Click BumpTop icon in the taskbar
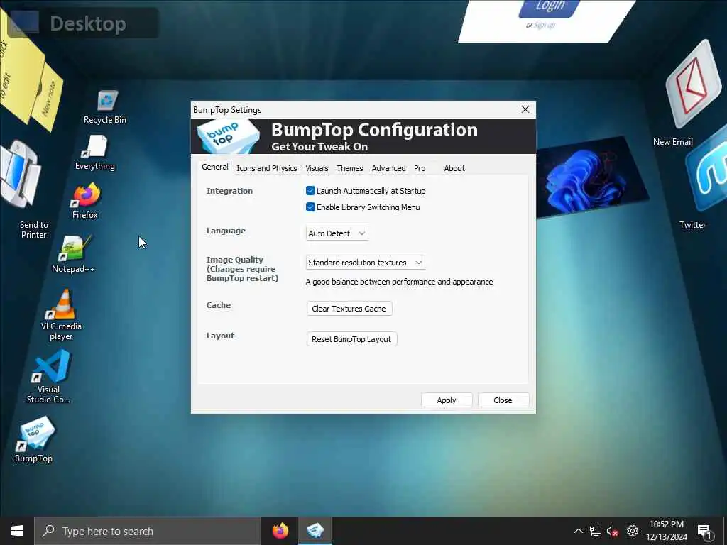Screen dimensions: 727x545 coord(315,530)
